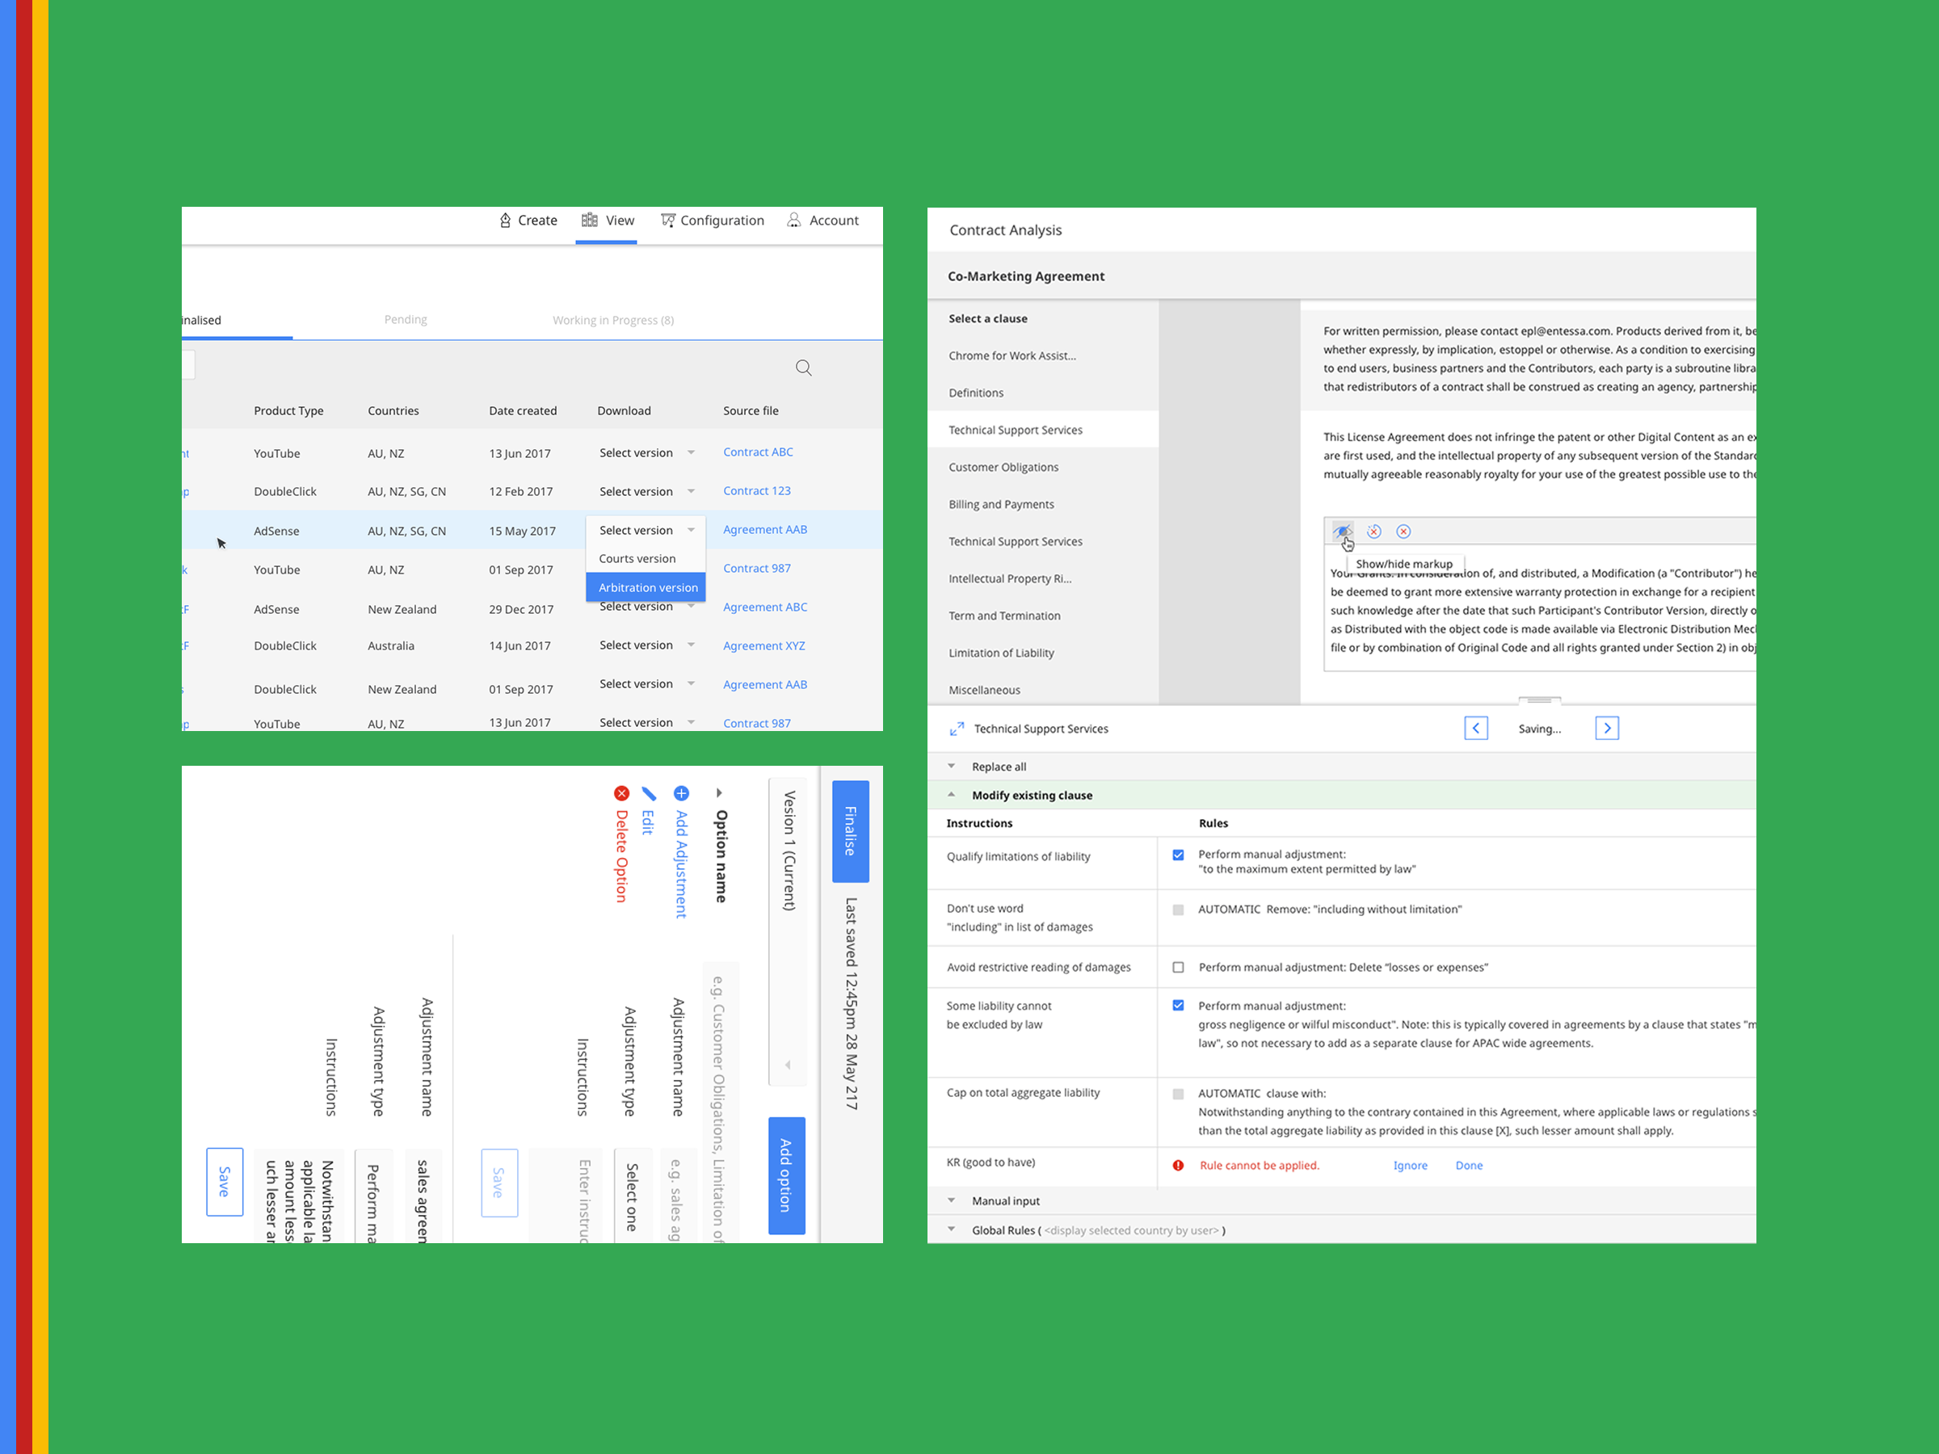Click the red Delete Option icon
The width and height of the screenshot is (1939, 1454).
tap(621, 793)
